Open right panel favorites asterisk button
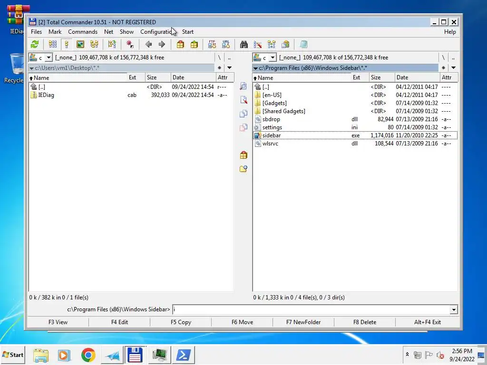Viewport: 487px width, 365px height. (444, 67)
